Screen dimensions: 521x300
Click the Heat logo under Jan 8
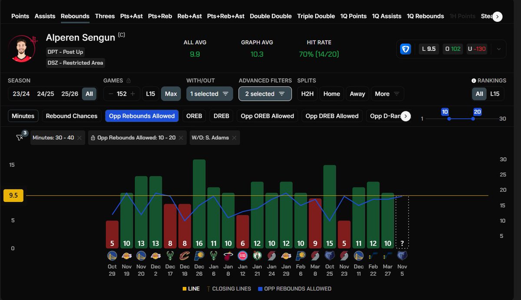coord(228,256)
